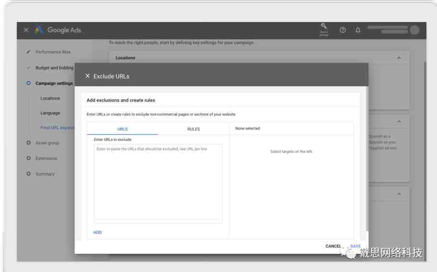Switch to the RULES tab
Screen dimensions: 437x272
coord(194,129)
